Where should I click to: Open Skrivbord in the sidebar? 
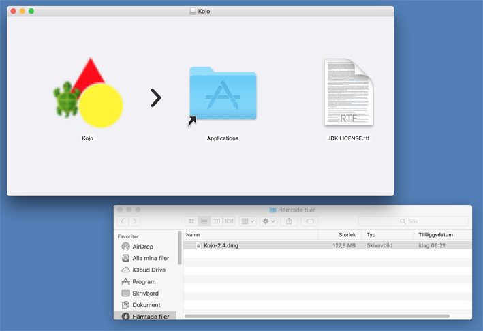click(140, 293)
